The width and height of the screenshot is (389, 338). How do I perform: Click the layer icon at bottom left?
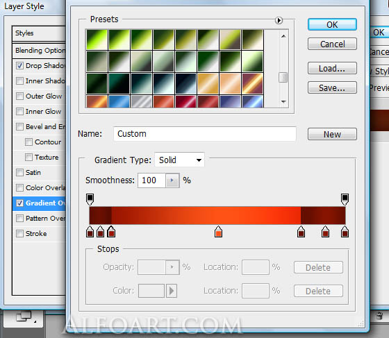24,317
